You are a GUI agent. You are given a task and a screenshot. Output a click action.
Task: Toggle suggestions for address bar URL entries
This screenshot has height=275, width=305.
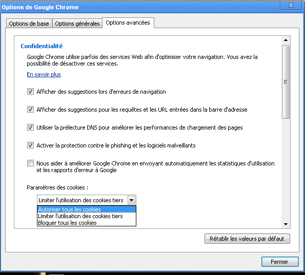(30, 110)
